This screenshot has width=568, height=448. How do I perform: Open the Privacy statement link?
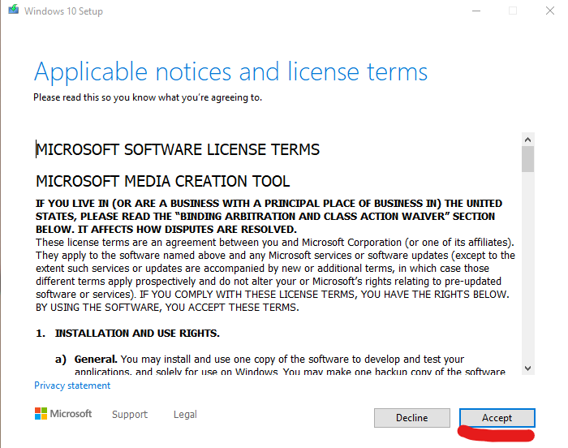[x=72, y=386]
